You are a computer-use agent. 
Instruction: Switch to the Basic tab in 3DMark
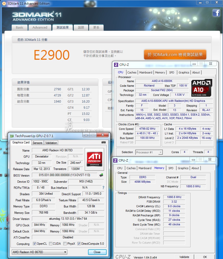pyautogui.click(x=19, y=27)
